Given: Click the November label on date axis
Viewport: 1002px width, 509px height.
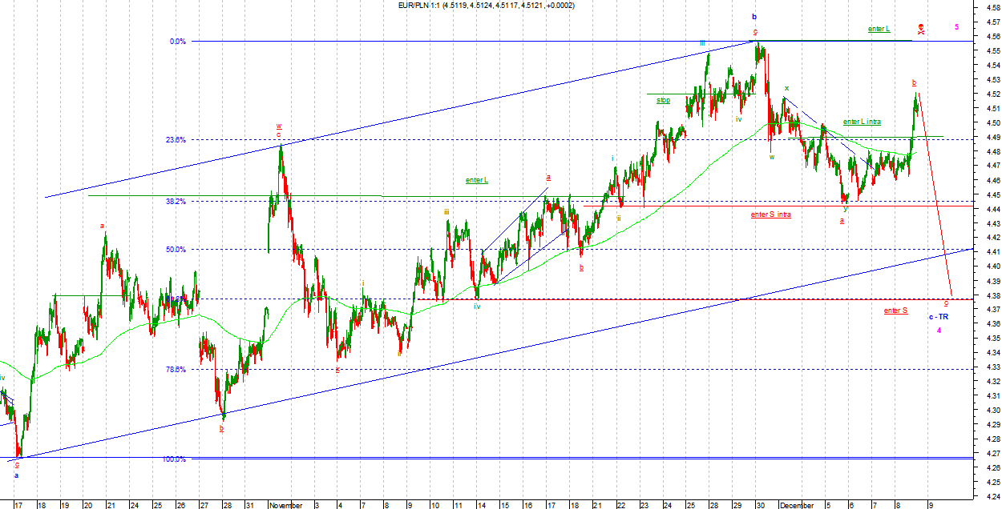Looking at the screenshot, I should click(286, 505).
